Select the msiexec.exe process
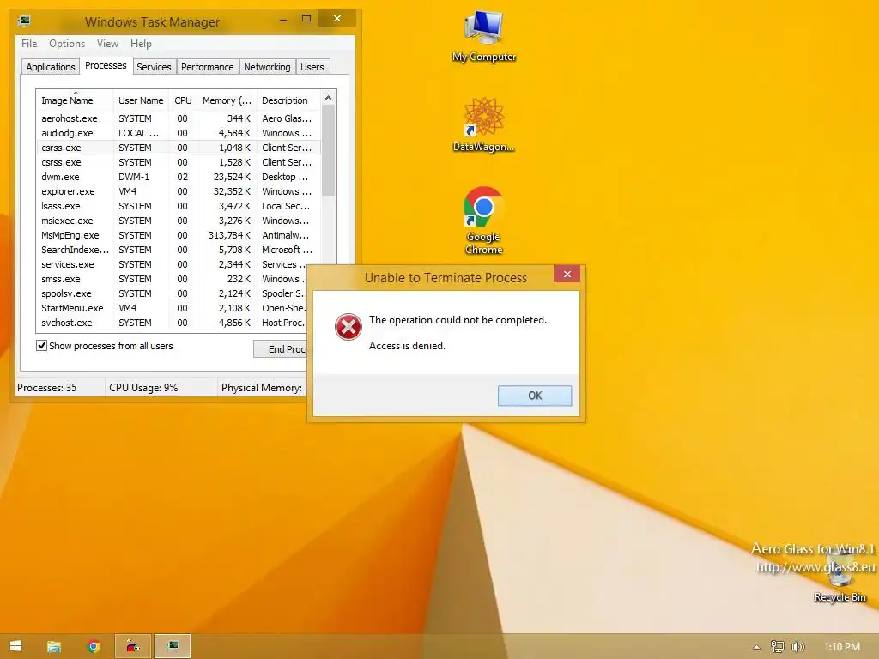This screenshot has height=659, width=879. (179, 221)
